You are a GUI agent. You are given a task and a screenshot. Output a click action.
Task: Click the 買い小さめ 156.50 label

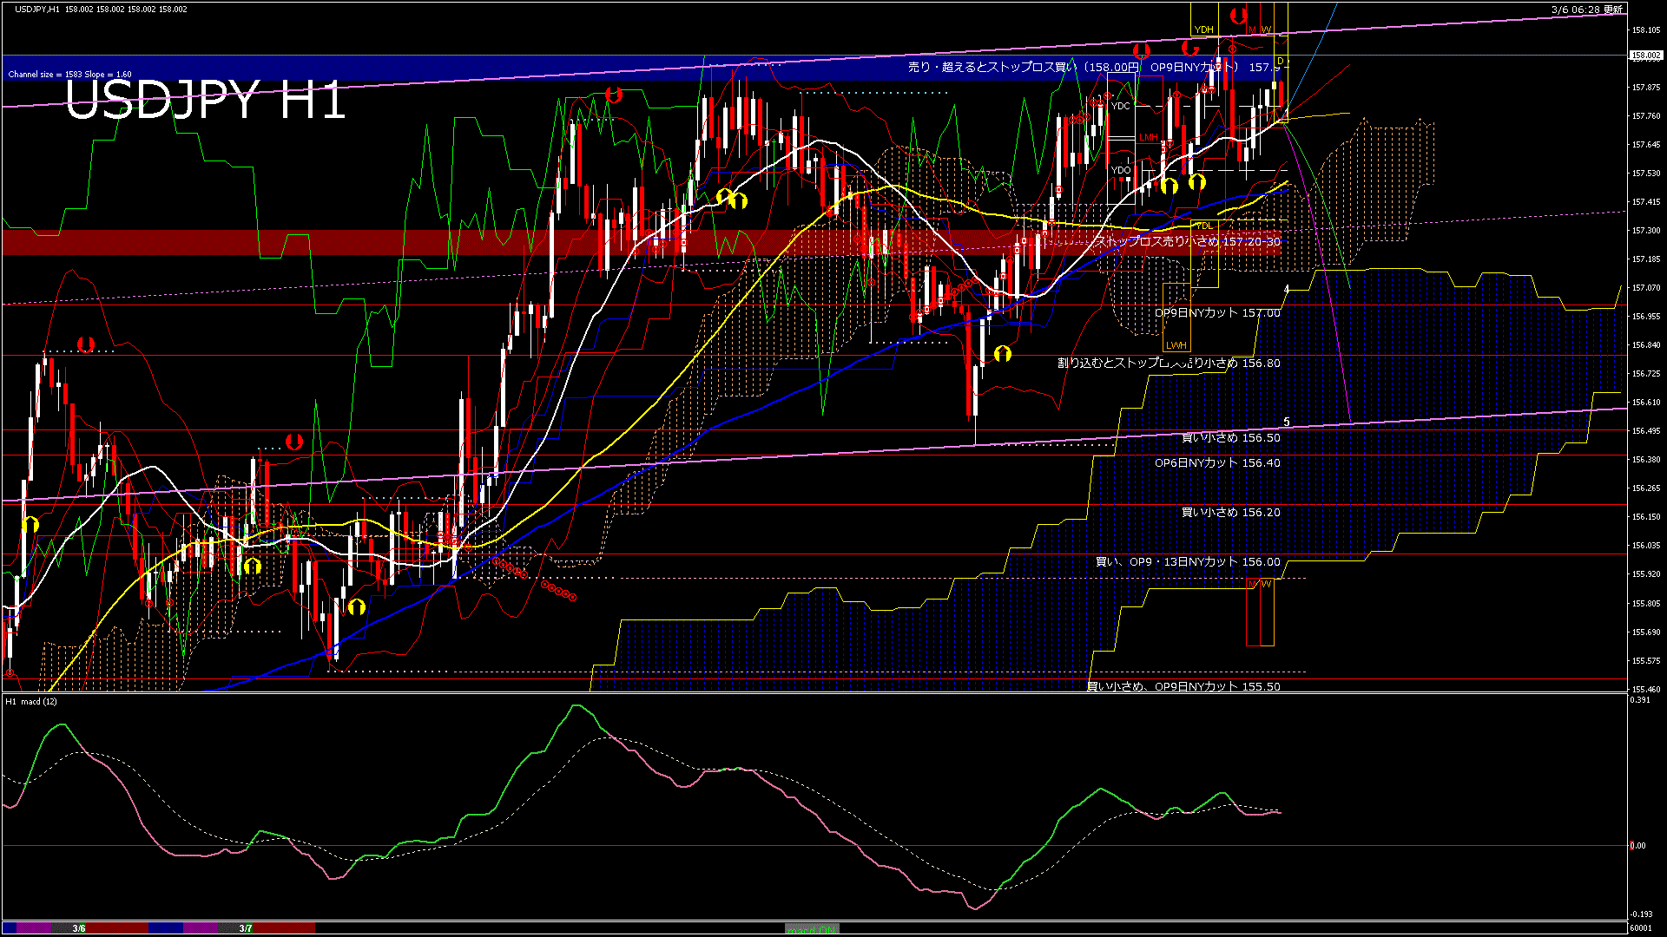[x=1230, y=437]
